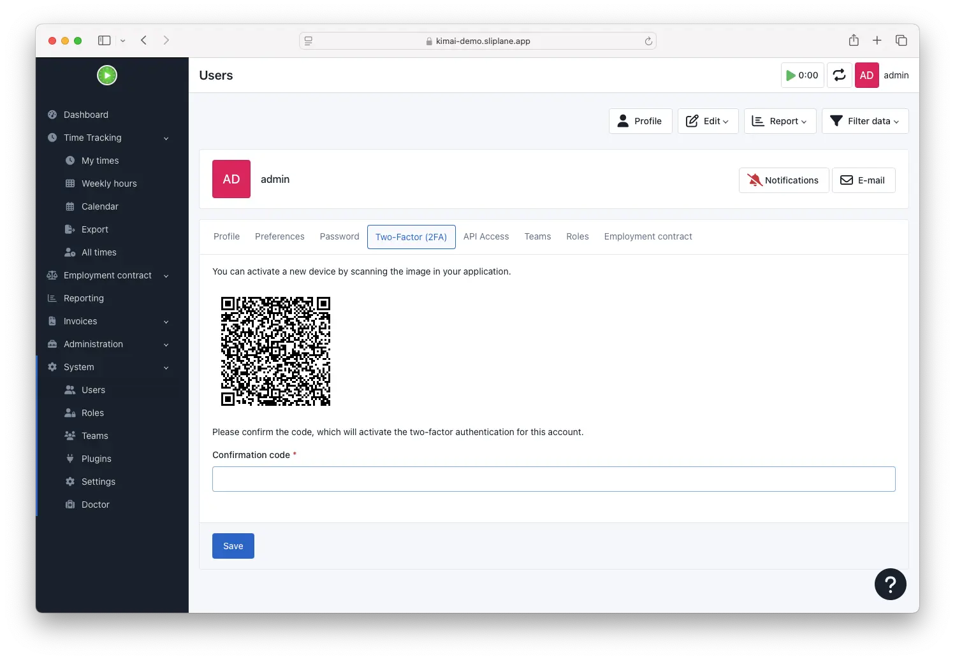The image size is (955, 660).
Task: Click the E-mail button
Action: point(863,180)
